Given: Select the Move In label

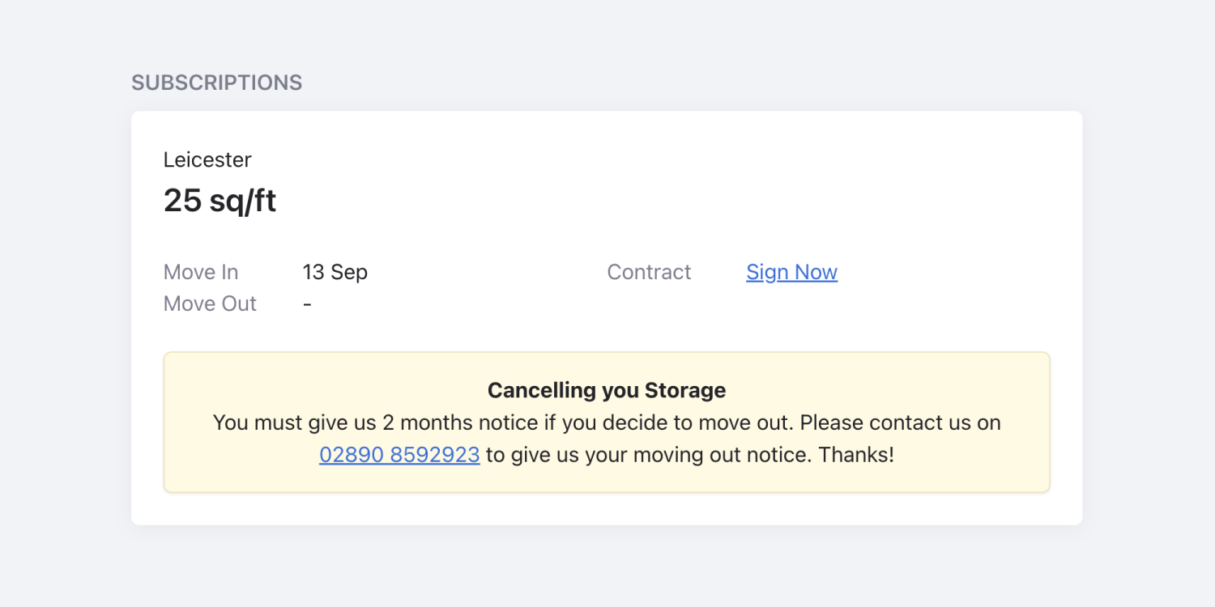Looking at the screenshot, I should point(200,272).
